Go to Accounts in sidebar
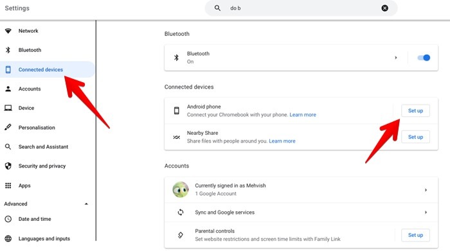Viewport: 450px width, 251px height. point(30,89)
